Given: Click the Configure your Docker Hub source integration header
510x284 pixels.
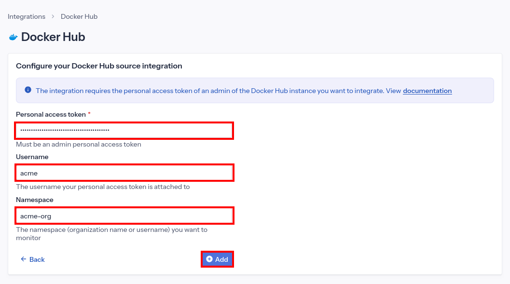Looking at the screenshot, I should coord(99,66).
